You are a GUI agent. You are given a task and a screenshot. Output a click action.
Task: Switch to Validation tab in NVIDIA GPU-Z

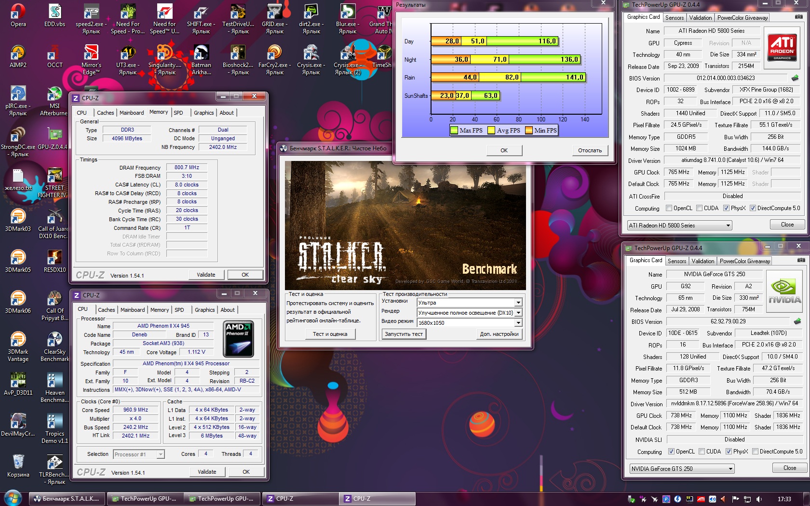703,261
